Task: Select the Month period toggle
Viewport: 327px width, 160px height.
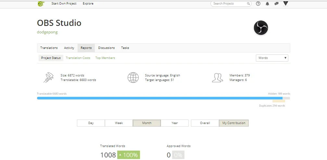Action: (x=147, y=123)
